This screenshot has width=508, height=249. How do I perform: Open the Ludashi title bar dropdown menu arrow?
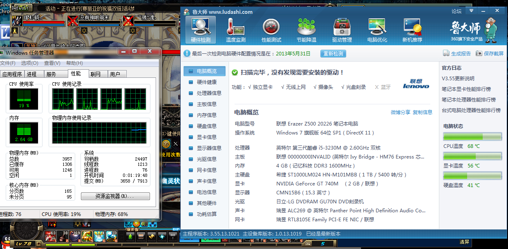click(x=472, y=11)
